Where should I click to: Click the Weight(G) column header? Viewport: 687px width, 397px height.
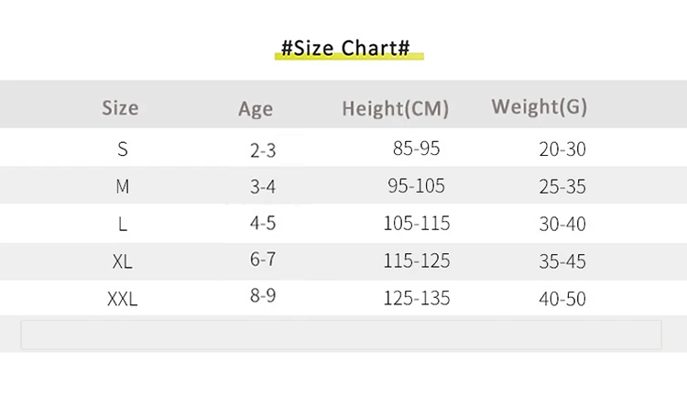pos(539,106)
